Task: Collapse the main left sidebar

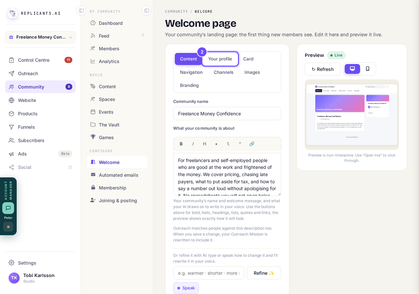Action: click(81, 10)
